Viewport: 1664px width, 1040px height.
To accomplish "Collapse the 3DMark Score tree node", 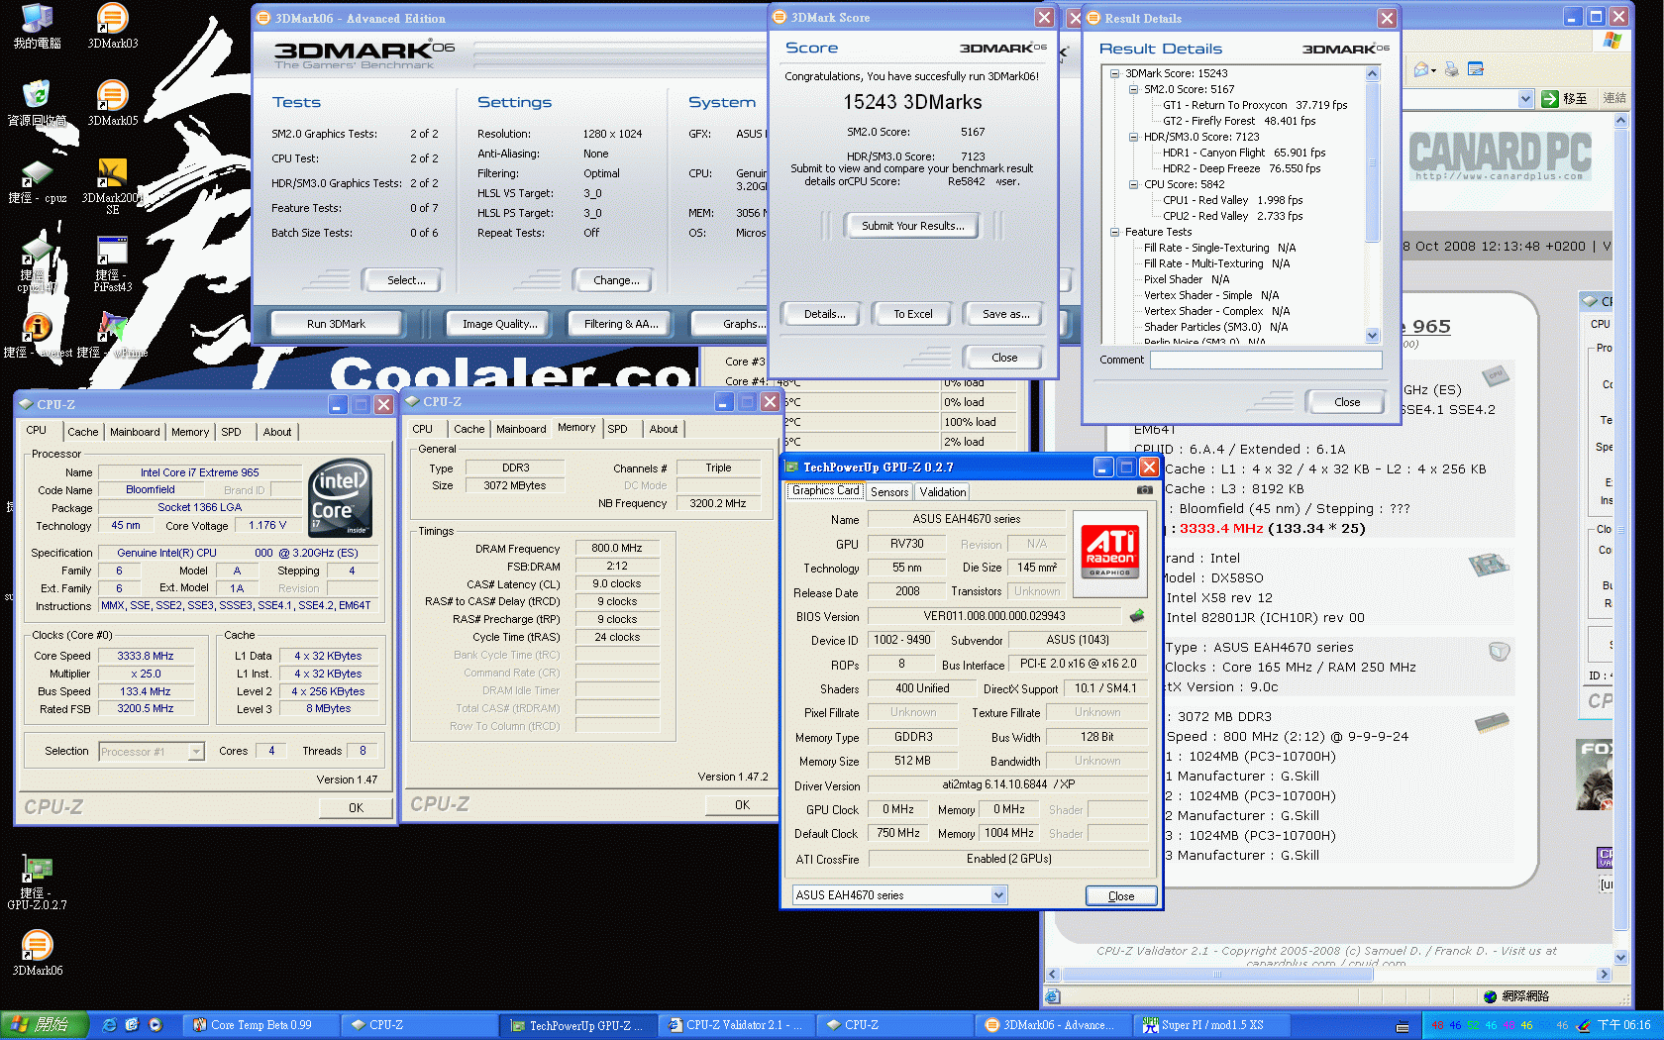I will [x=1114, y=73].
